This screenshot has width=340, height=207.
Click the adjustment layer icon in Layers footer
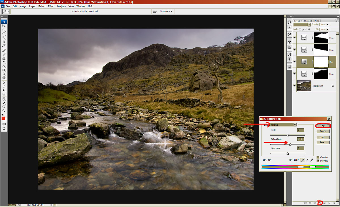tap(320, 203)
